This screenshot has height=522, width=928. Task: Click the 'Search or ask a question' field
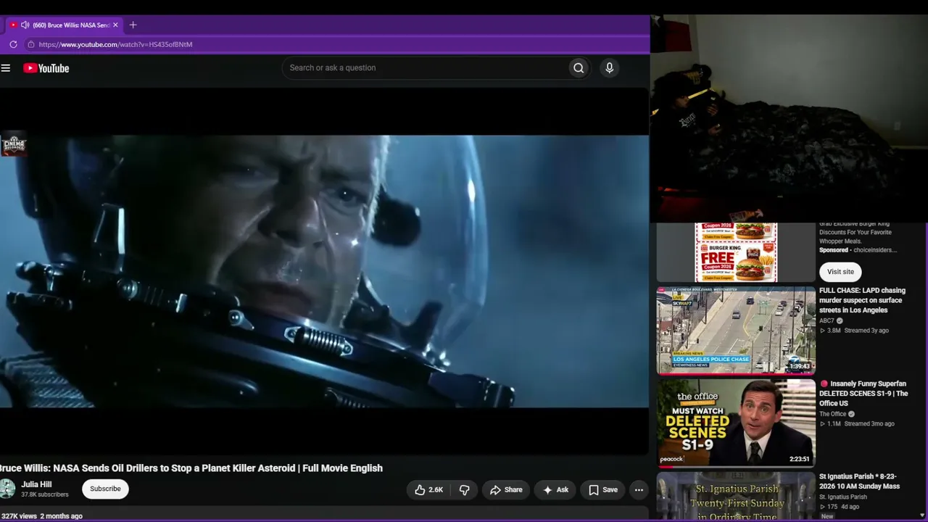425,67
